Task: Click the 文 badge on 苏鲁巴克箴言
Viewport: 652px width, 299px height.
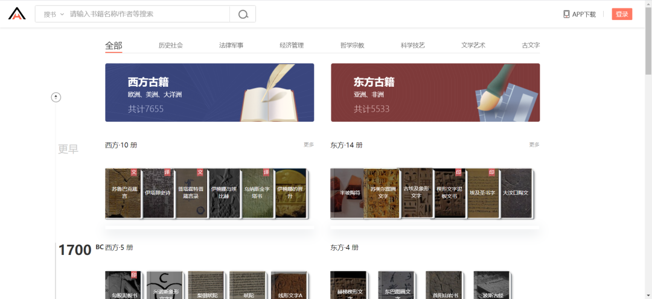Action: pos(134,172)
